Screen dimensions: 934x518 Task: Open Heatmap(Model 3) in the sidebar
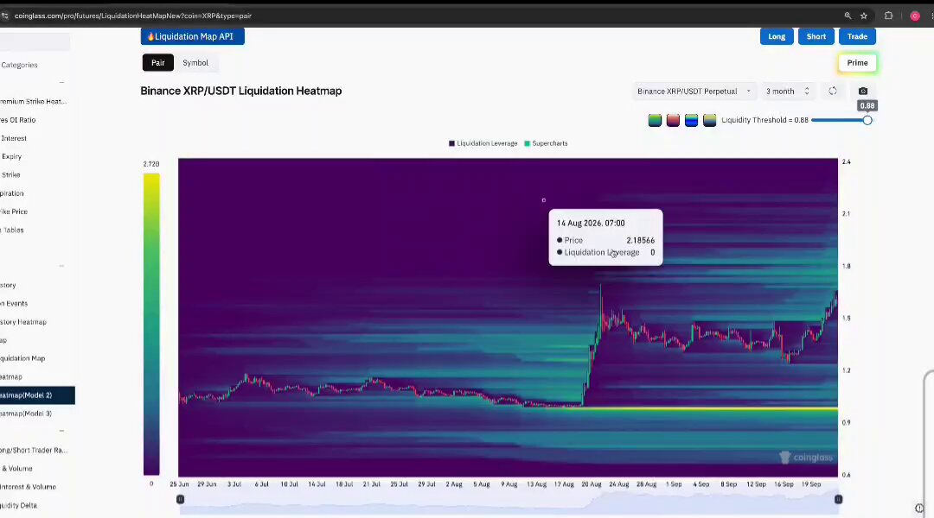coord(26,414)
